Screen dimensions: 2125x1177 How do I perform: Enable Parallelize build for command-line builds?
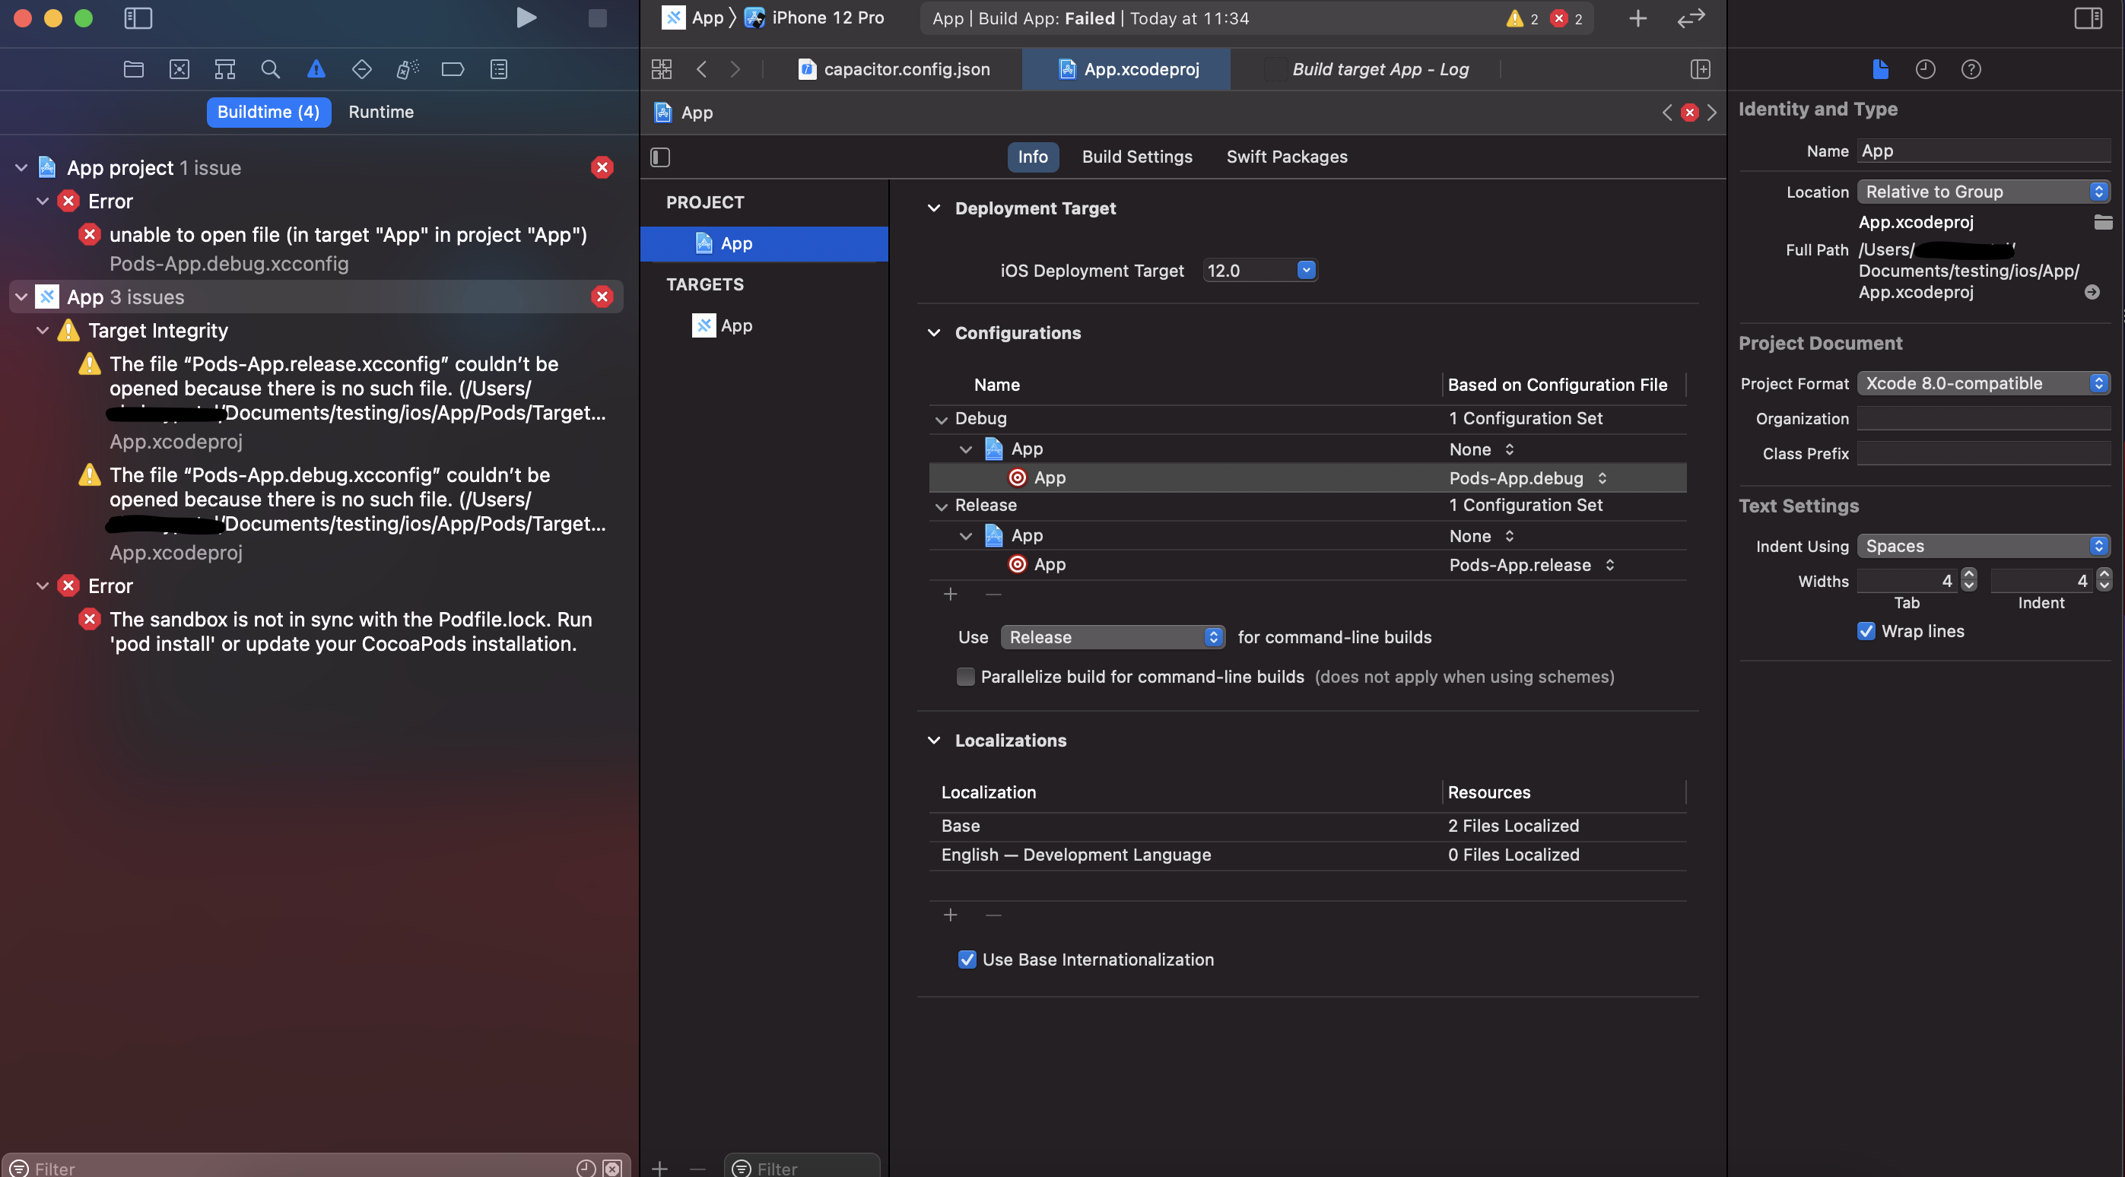click(965, 677)
